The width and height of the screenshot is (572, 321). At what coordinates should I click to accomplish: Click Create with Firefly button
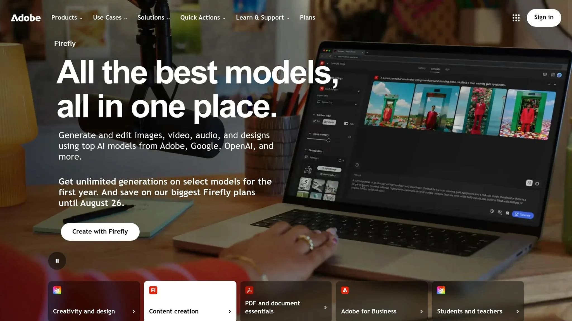click(x=100, y=232)
